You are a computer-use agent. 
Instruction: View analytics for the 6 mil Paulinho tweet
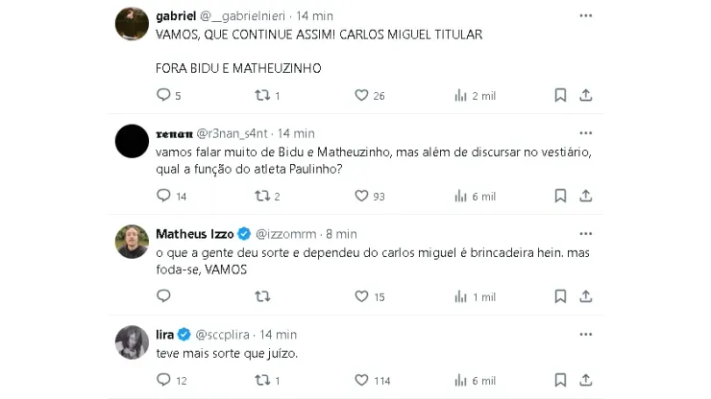coord(462,196)
